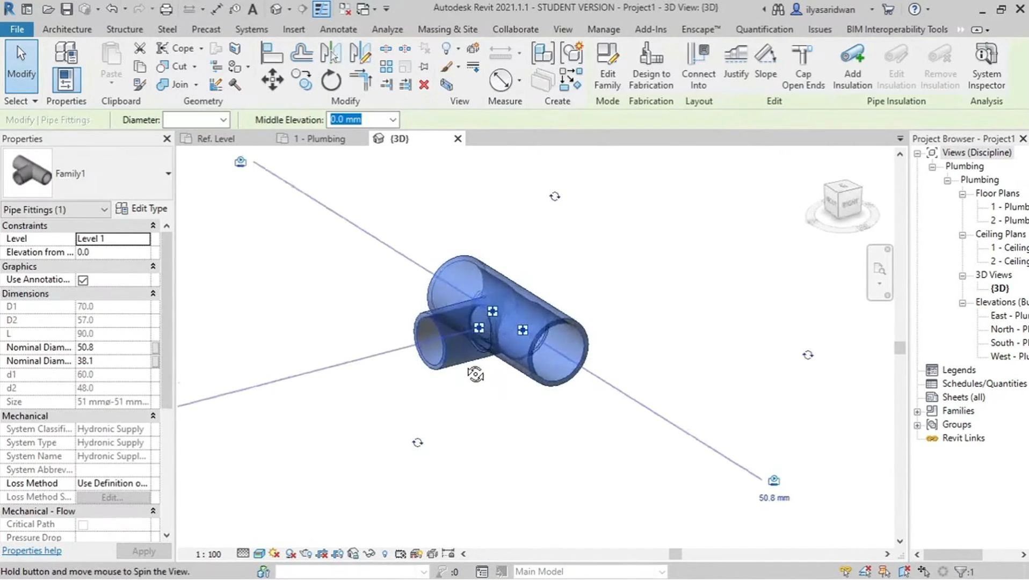Launch Design to Fabrication tool
Viewport: 1029px width, 580px height.
[x=651, y=66]
